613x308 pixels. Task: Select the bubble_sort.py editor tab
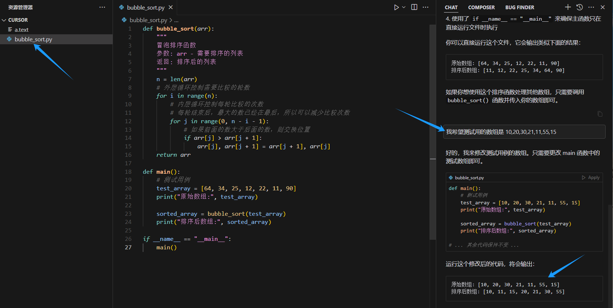coord(146,7)
